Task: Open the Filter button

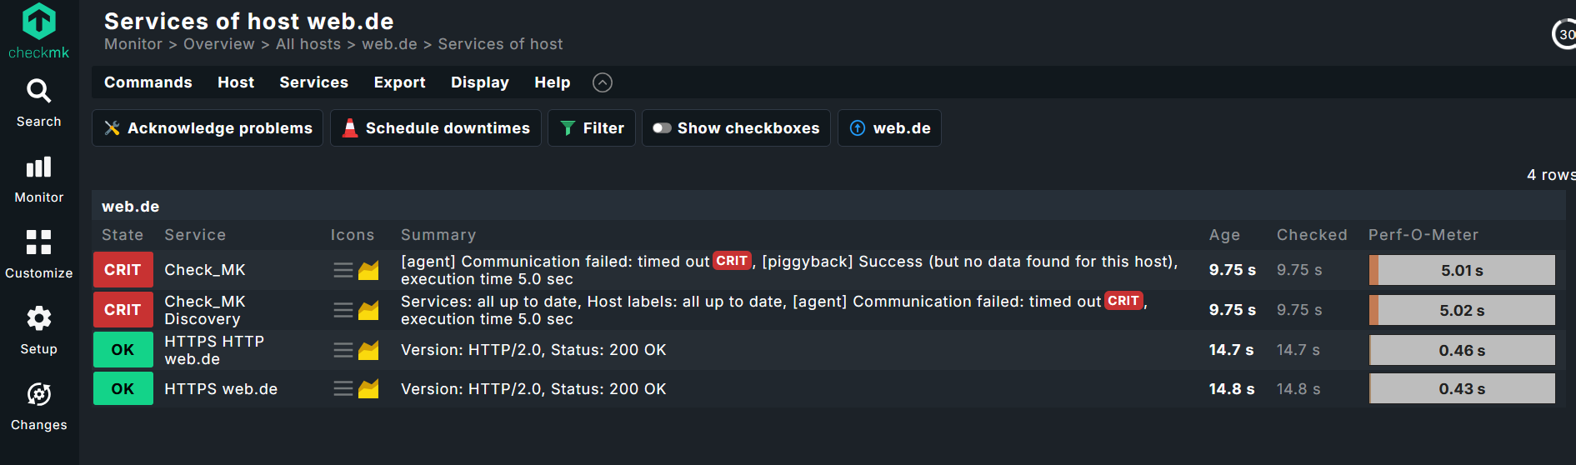Action: (x=592, y=128)
